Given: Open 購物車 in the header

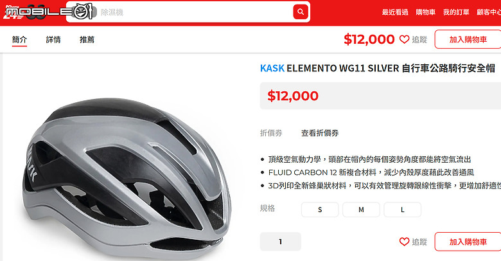Looking at the screenshot, I should tap(426, 12).
